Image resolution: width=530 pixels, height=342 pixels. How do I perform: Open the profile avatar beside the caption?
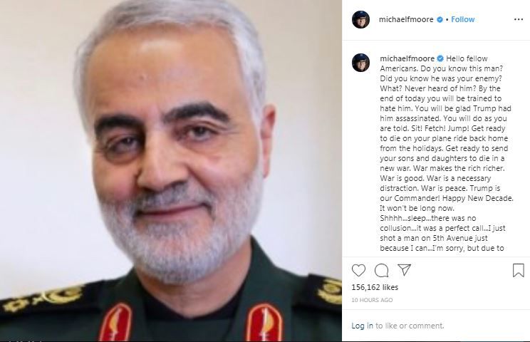[360, 63]
